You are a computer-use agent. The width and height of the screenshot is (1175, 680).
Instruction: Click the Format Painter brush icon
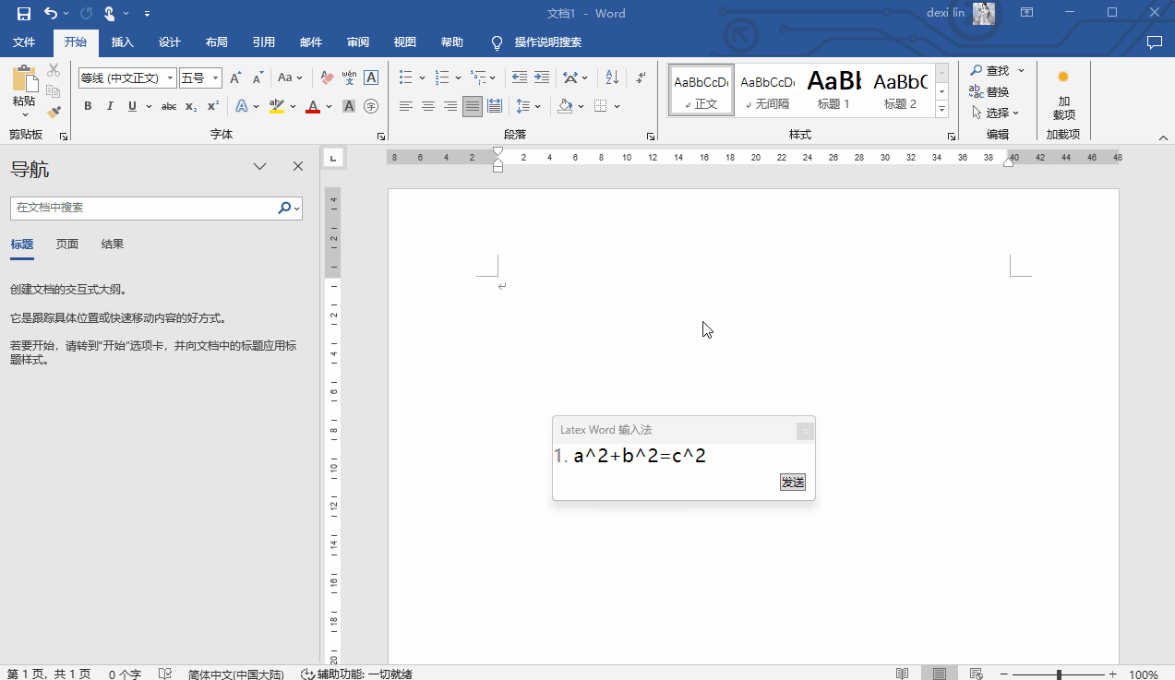[x=54, y=113]
